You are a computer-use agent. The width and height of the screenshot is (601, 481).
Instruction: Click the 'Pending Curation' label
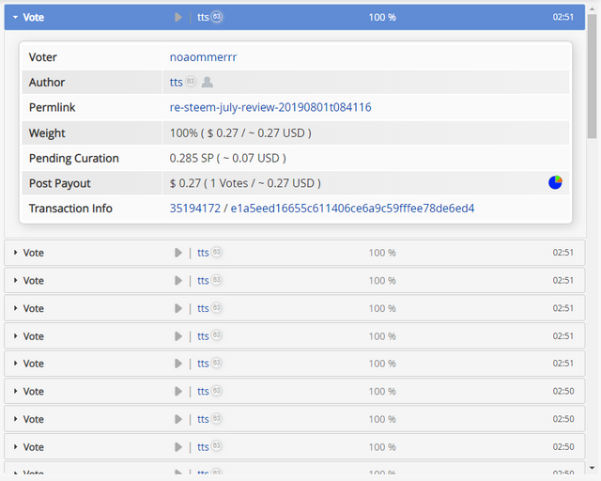tap(74, 158)
